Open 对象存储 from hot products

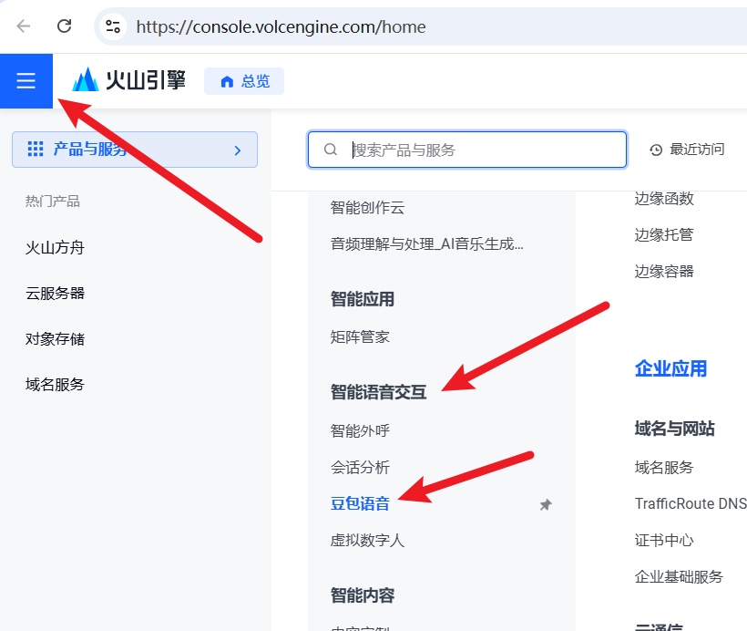(x=55, y=338)
